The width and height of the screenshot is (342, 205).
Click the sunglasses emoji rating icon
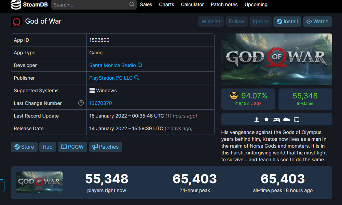click(234, 96)
